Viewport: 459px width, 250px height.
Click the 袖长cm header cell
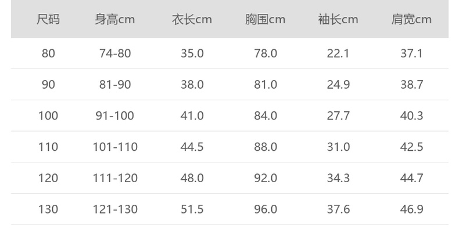pos(338,20)
